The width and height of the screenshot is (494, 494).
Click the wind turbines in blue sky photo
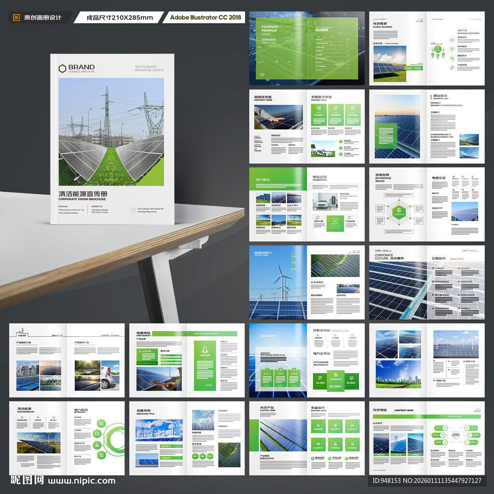pos(159,430)
